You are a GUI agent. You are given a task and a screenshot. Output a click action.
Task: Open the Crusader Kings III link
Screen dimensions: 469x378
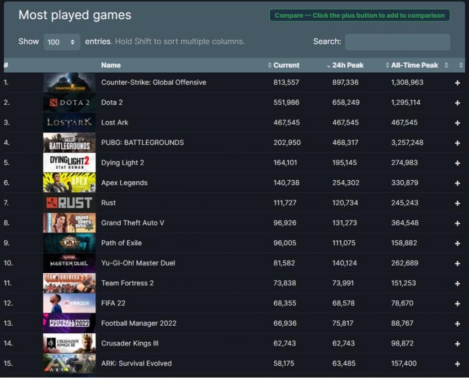pos(130,343)
